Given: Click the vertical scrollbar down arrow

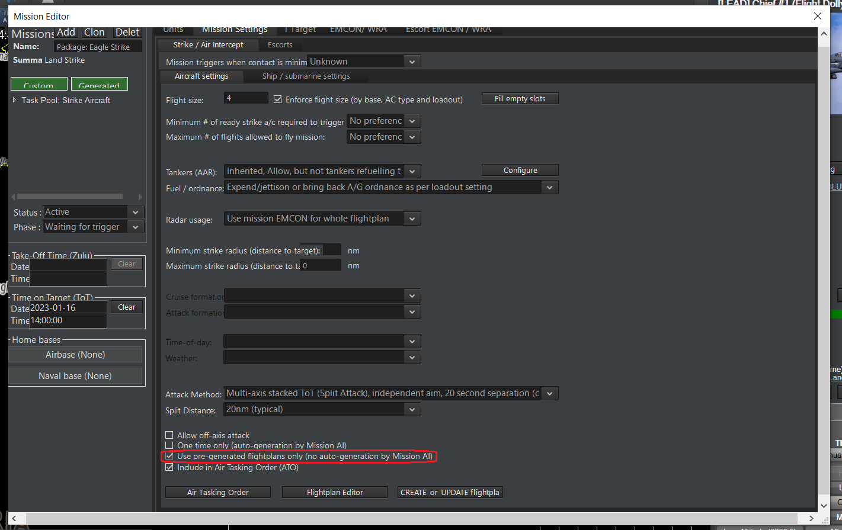Looking at the screenshot, I should coord(824,505).
